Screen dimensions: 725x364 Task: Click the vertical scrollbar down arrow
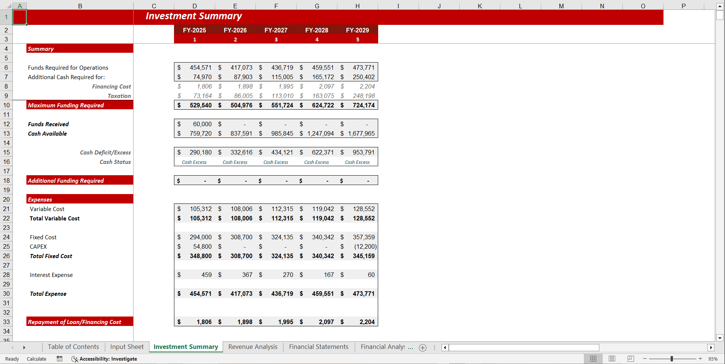click(x=720, y=338)
